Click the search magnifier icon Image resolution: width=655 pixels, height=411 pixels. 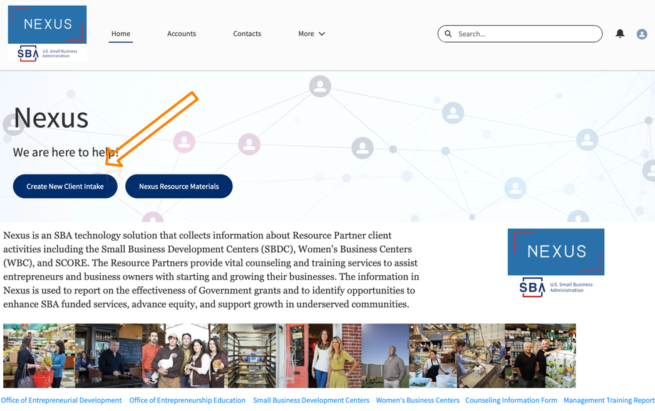(x=448, y=34)
